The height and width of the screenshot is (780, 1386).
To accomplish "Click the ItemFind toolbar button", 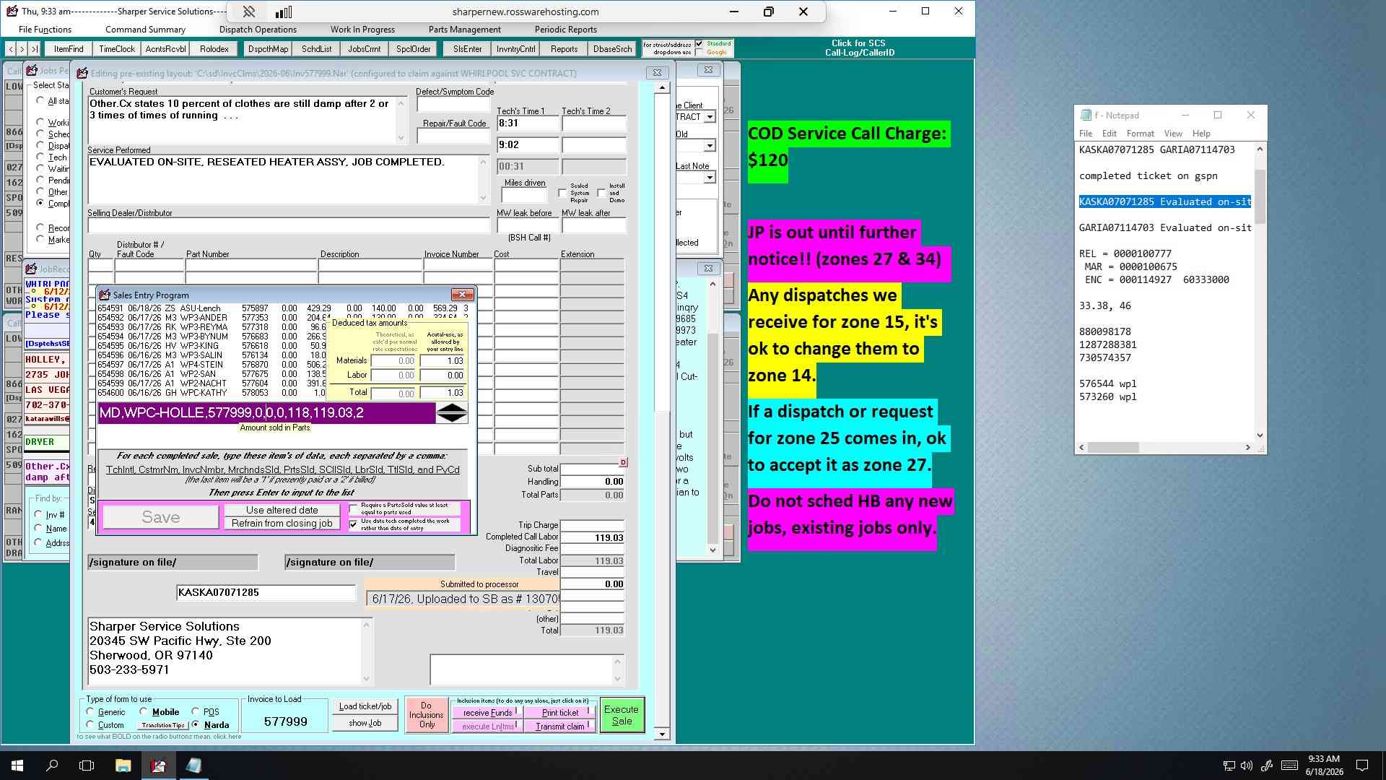I will tap(69, 49).
